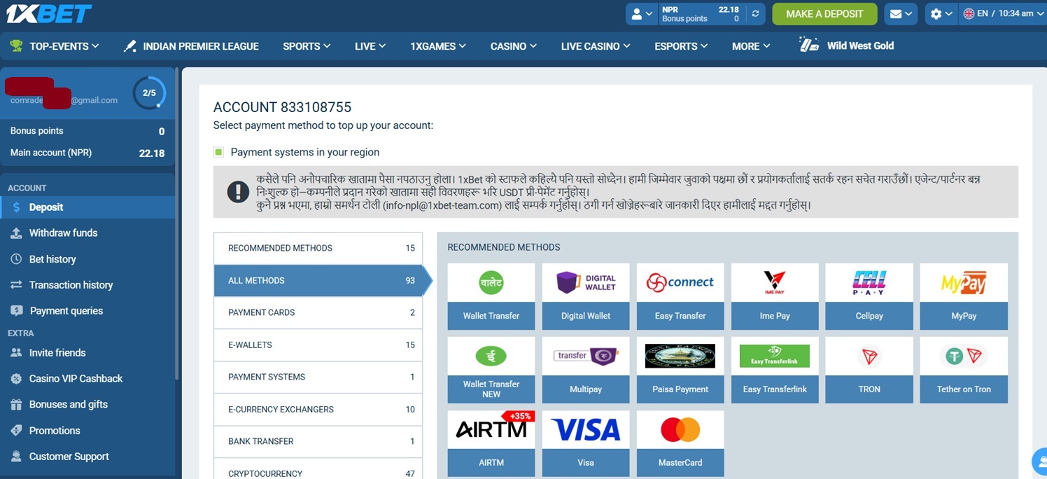Image resolution: width=1047 pixels, height=479 pixels.
Task: Click the Transaction history arrows icon
Action: coord(16,285)
